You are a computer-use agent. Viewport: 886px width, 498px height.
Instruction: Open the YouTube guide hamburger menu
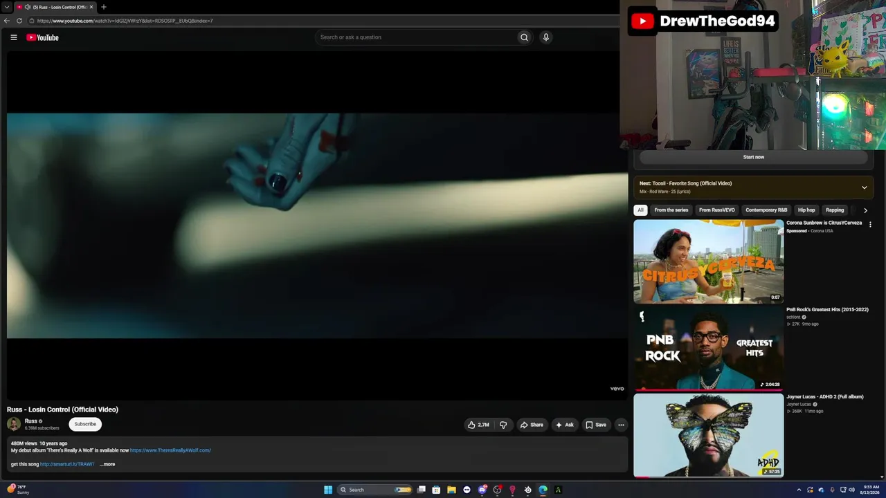pos(14,37)
